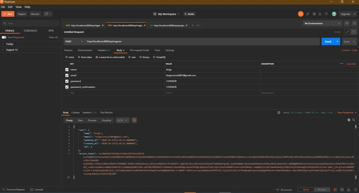Select the GraphQL body type
The image size is (359, 193).
click(x=154, y=57)
